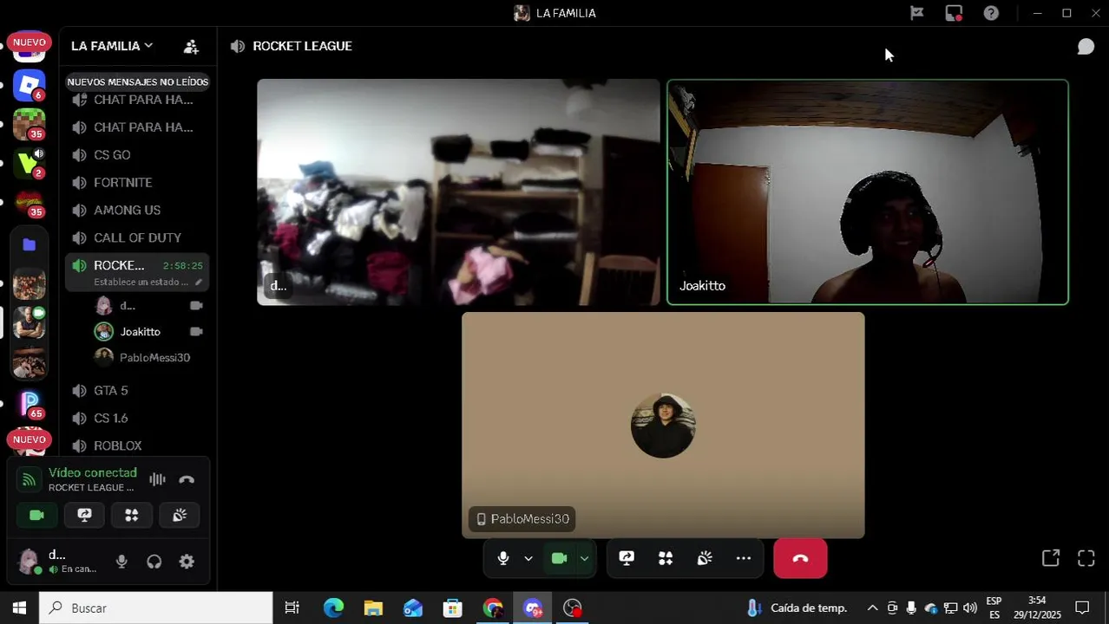Open user settings gear icon
1109x624 pixels.
click(187, 562)
